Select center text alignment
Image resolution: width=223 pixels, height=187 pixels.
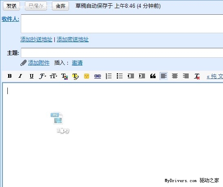coord(175,76)
